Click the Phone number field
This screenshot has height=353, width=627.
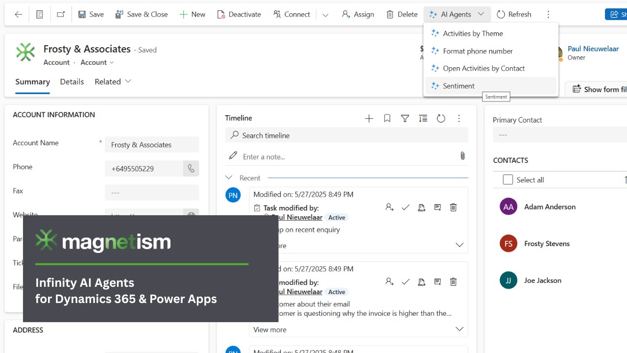(144, 169)
